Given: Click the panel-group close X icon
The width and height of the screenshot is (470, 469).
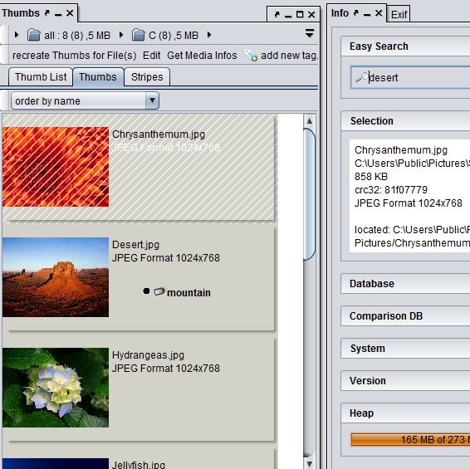Looking at the screenshot, I should [311, 14].
